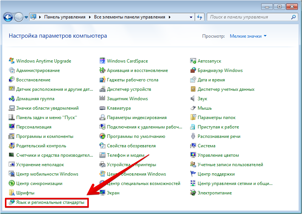This screenshot has height=214, width=302.
Task: Expand arrow after Все элементы панели управления
Action: (170, 17)
